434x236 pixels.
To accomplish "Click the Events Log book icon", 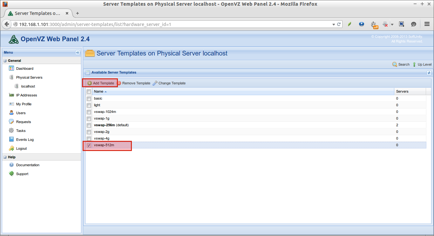I will point(11,139).
